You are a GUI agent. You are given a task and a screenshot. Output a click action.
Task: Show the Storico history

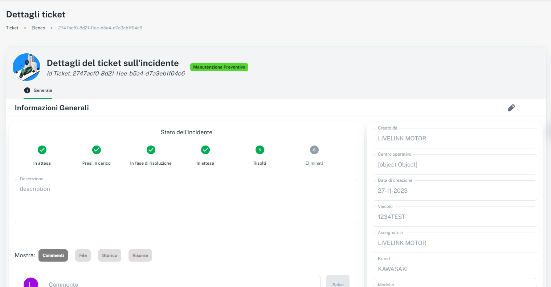pyautogui.click(x=109, y=255)
